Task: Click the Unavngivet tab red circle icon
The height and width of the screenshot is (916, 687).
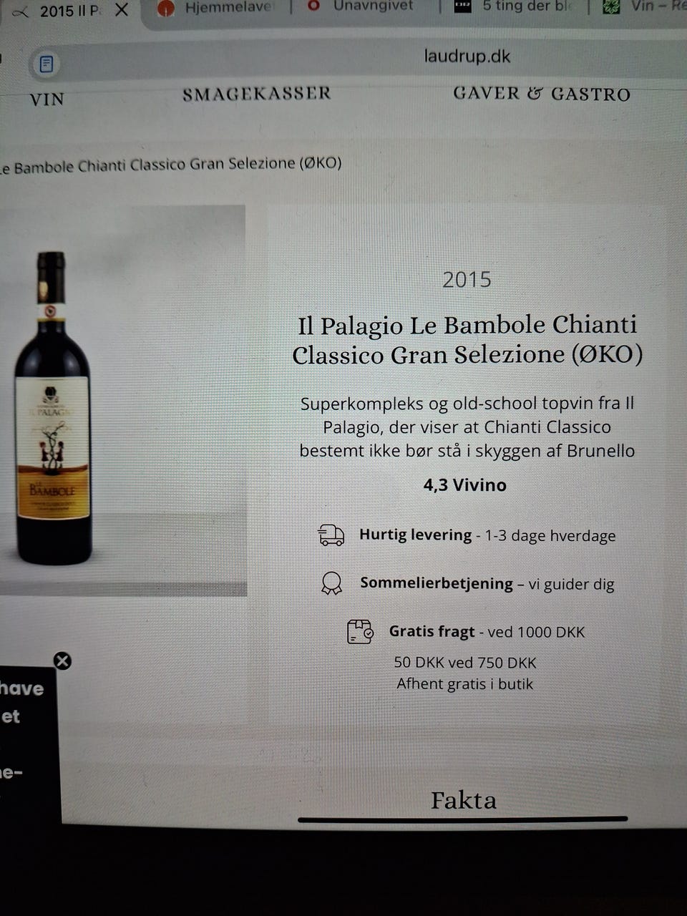Action: point(313,6)
